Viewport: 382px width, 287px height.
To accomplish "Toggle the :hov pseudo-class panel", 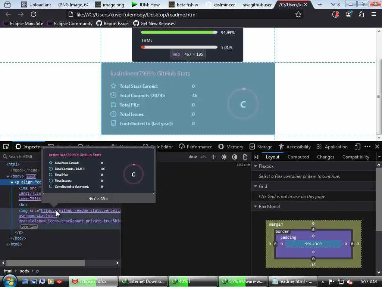I will point(193,157).
